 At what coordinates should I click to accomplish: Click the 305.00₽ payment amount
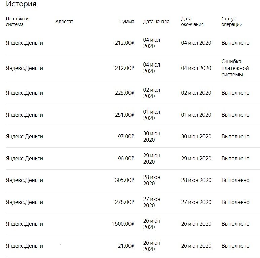pyautogui.click(x=124, y=180)
